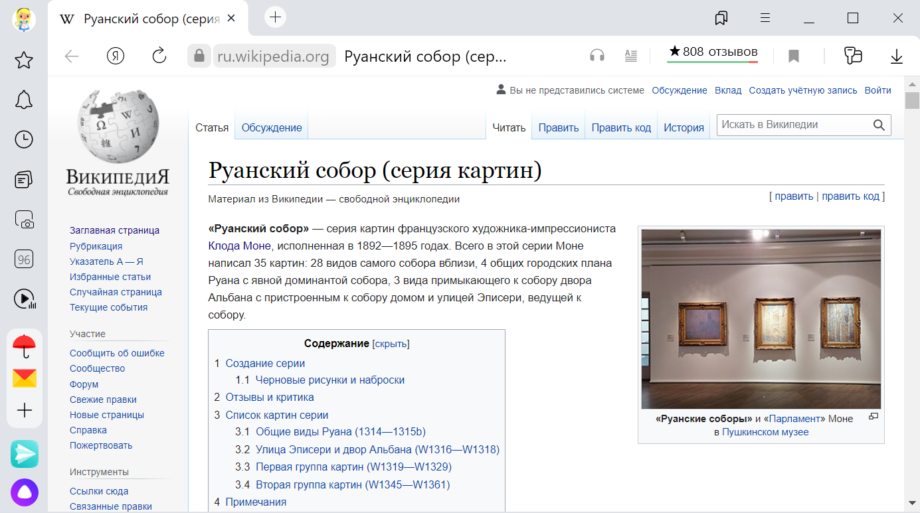Open the tab collections icon in sidebar
Screen dimensions: 920x513
24,179
